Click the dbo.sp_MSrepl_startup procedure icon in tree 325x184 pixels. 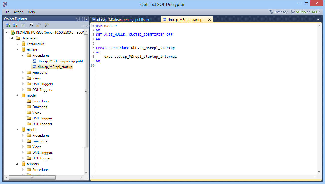coord(34,67)
